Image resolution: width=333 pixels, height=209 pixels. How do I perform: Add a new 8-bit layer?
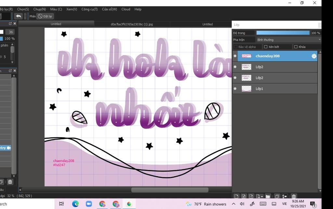pos(244,196)
